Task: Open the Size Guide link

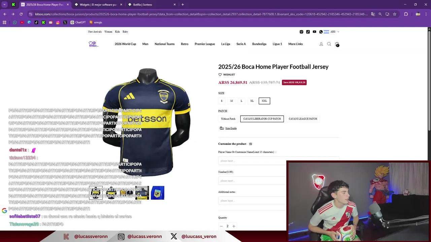Action: coord(231,128)
